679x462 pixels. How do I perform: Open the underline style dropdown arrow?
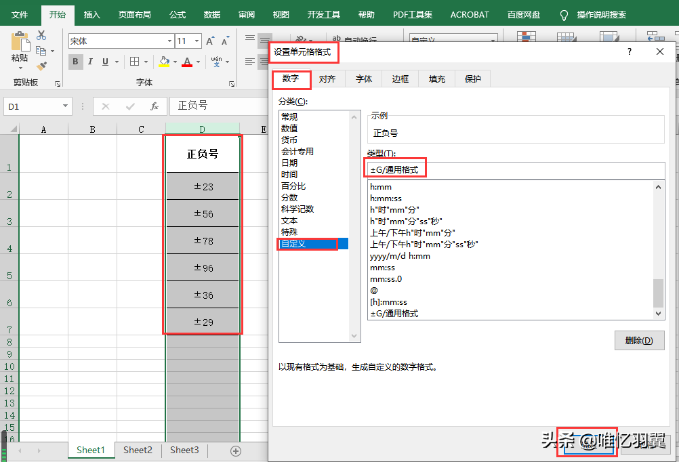click(x=117, y=62)
